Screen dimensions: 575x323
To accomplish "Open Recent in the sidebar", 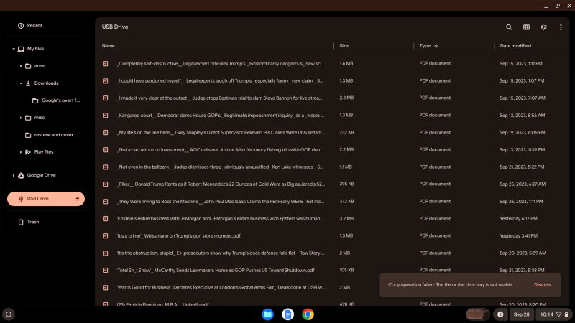I will pos(34,25).
